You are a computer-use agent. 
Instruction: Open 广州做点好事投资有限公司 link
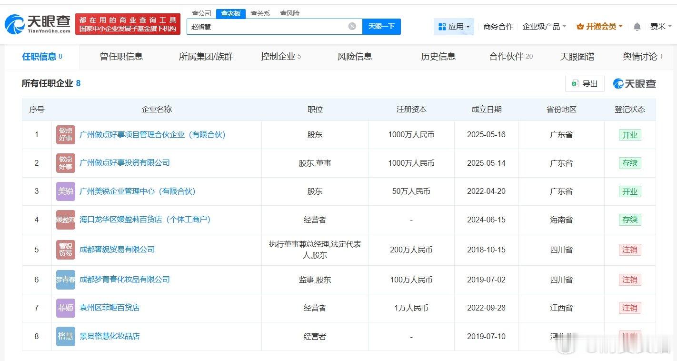125,163
